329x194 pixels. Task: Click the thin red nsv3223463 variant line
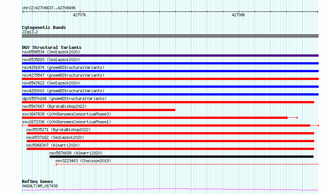[187, 164]
